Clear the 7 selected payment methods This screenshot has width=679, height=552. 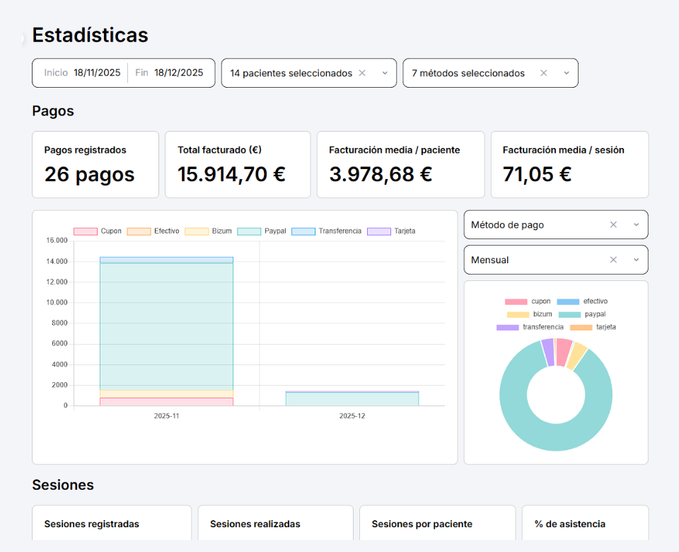pos(543,73)
